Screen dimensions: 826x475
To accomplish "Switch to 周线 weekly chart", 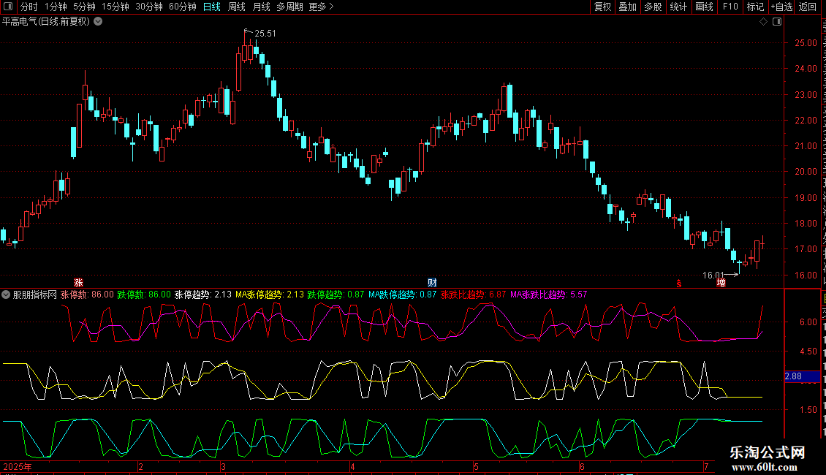I will 237,7.
